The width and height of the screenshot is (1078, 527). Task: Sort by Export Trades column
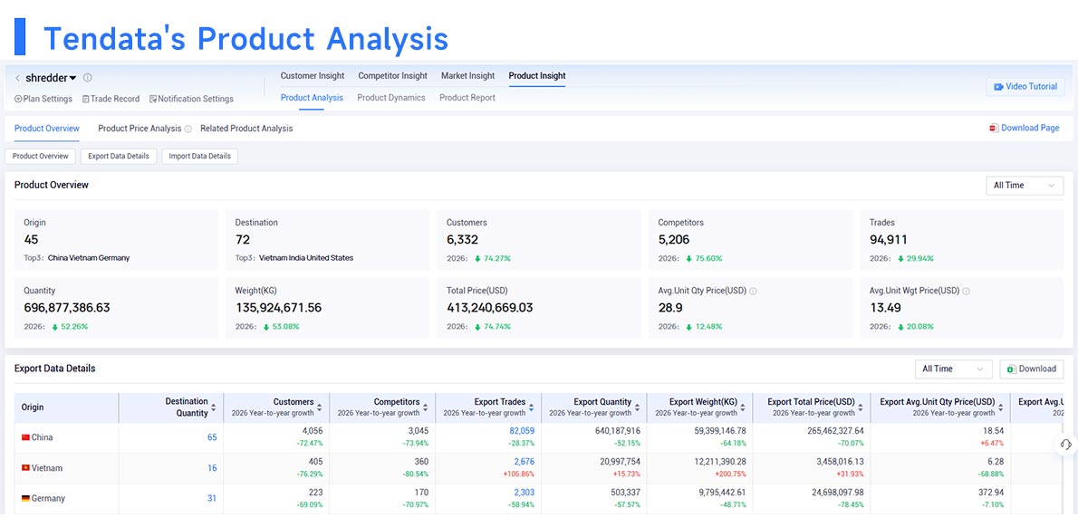pyautogui.click(x=531, y=407)
